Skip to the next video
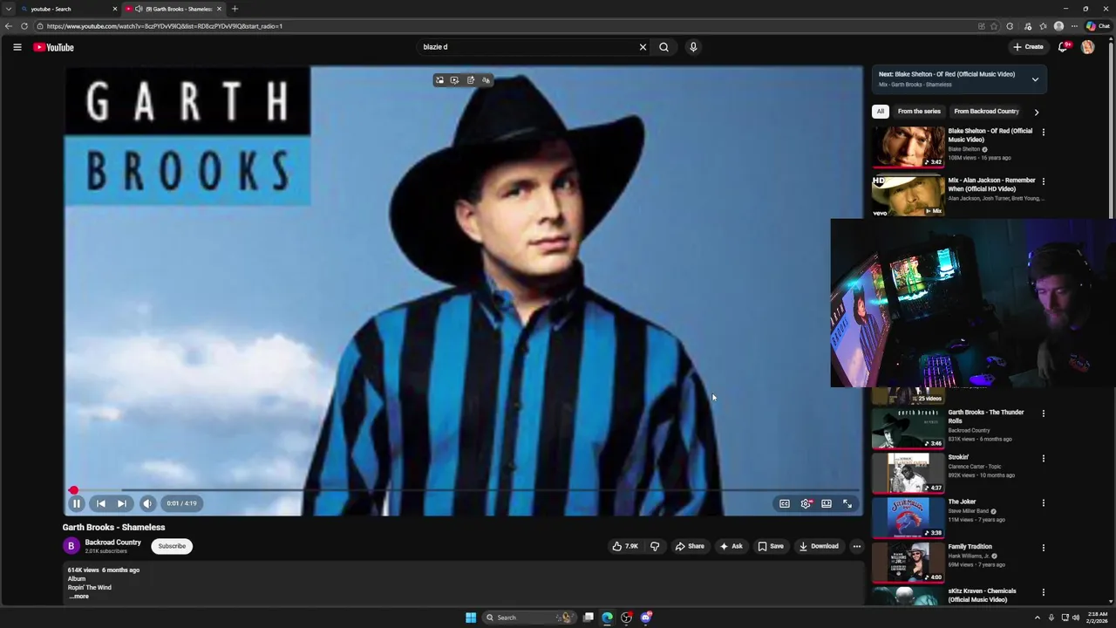1116x628 pixels. point(122,503)
